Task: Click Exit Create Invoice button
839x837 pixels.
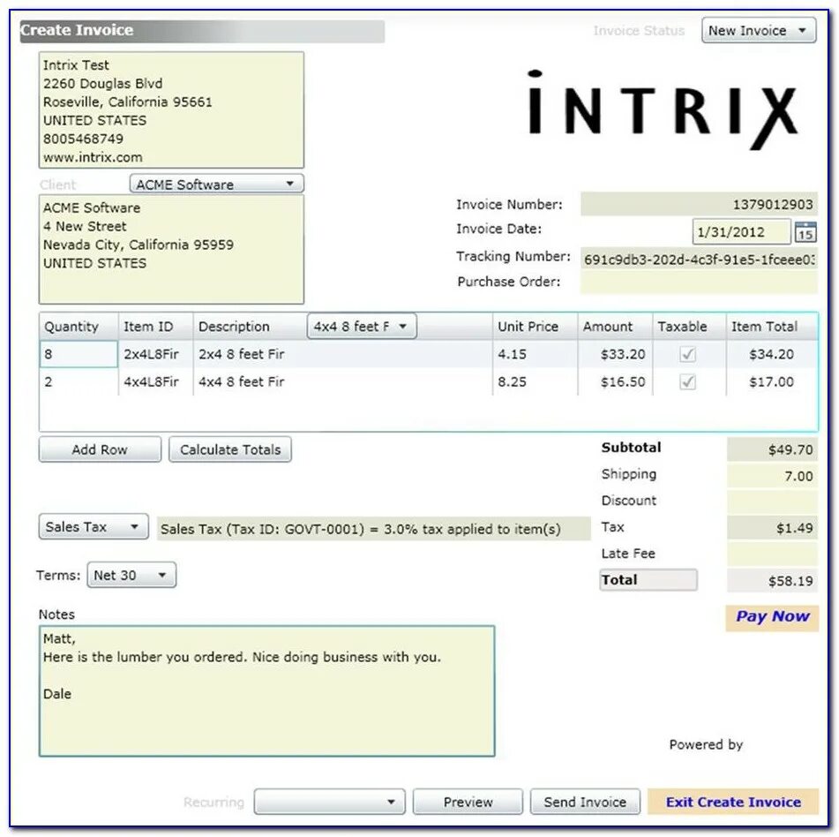Action: click(733, 802)
